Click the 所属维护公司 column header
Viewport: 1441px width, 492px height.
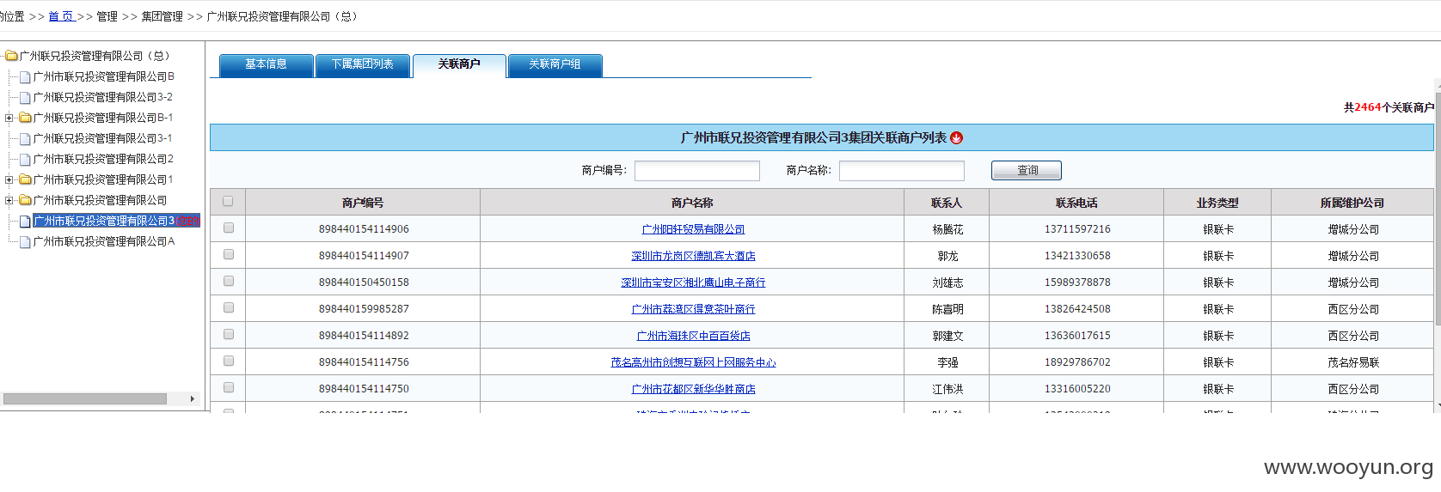point(1352,203)
